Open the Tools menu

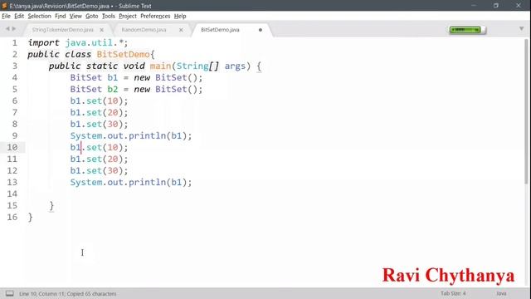[x=109, y=16]
